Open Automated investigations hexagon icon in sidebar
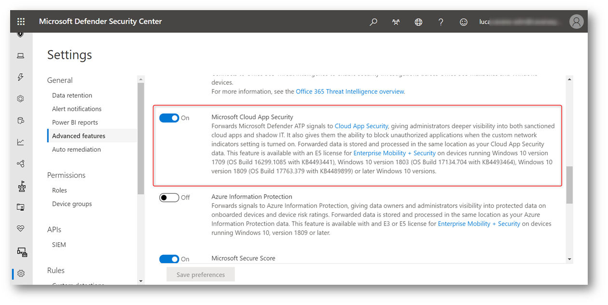608x305 pixels. [x=21, y=99]
